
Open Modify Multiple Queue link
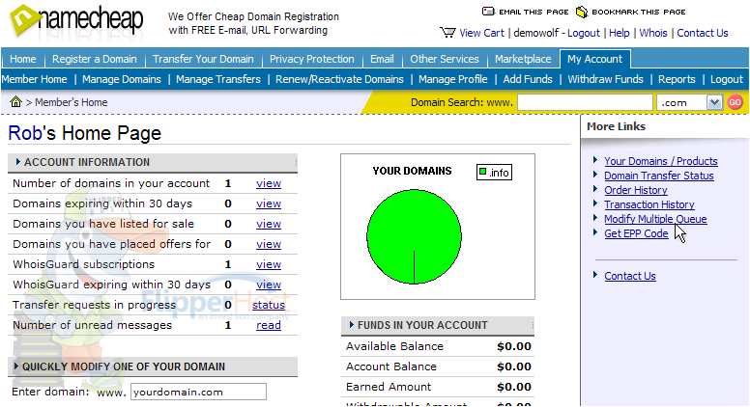tap(655, 219)
